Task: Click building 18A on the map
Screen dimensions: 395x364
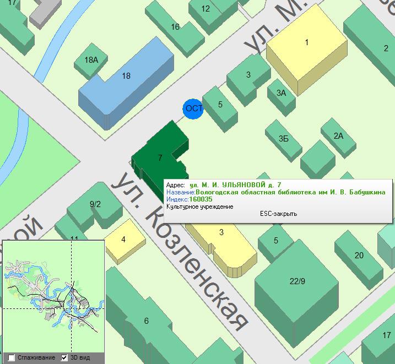Action: coord(91,59)
